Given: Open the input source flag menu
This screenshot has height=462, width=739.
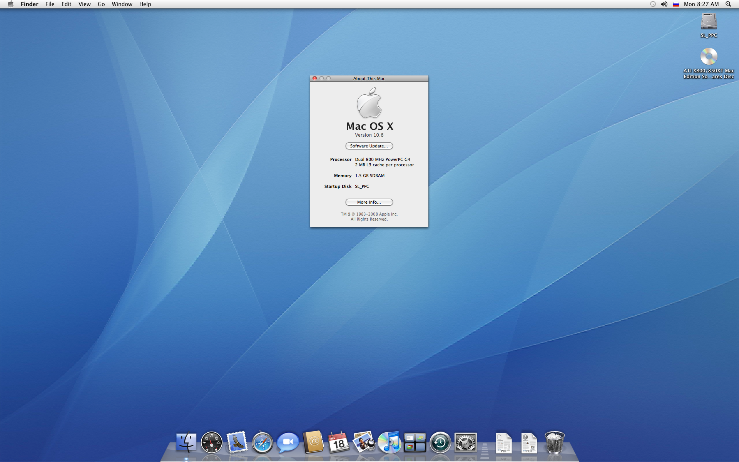Looking at the screenshot, I should pos(676,4).
